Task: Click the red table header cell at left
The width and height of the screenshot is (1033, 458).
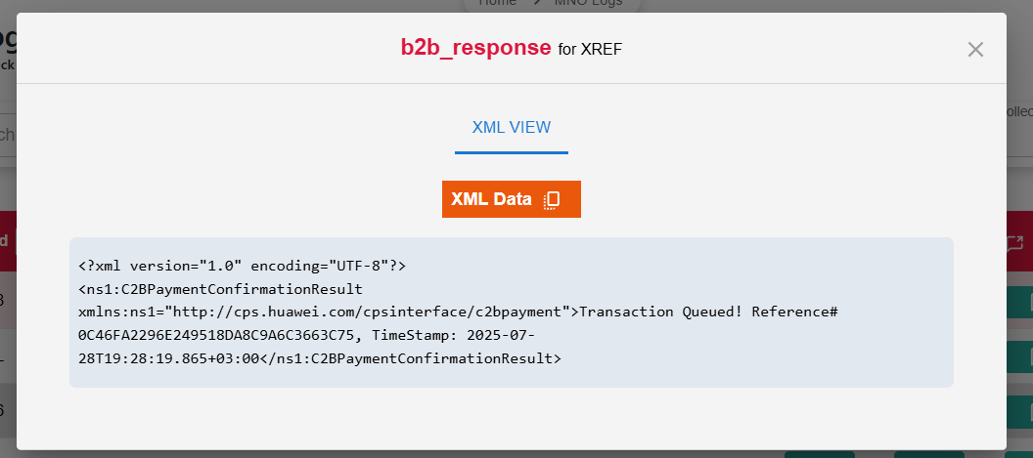Action: 8,241
